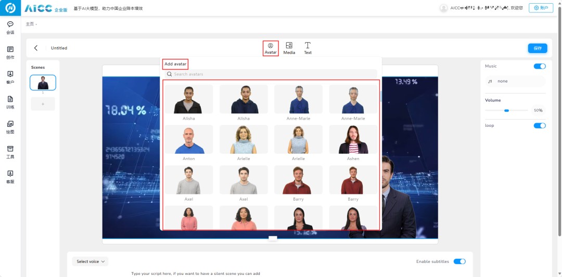This screenshot has height=277, width=562.
Task: Expand the Select voice dropdown
Action: coord(91,261)
